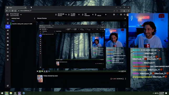Select the Stream Manager broadcast icon
This screenshot has width=169, height=95.
[x=8, y=27]
